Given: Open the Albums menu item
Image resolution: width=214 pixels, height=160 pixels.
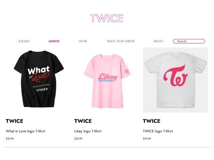Looking at the screenshot, I should [24, 41].
